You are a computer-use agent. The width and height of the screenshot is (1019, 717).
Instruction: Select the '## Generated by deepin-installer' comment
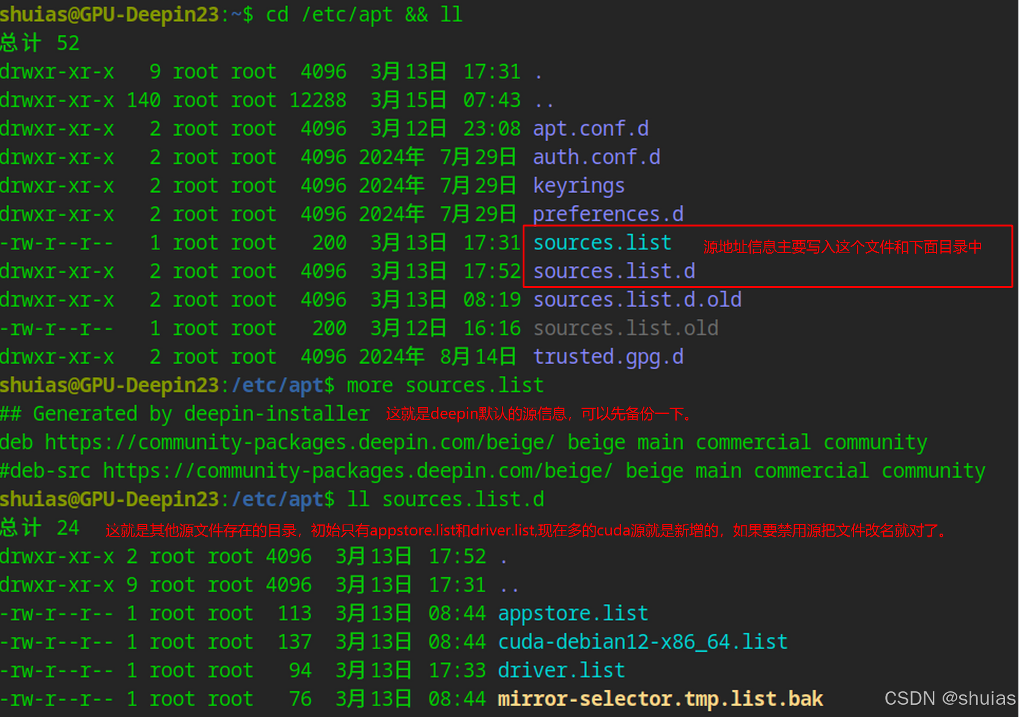(x=185, y=414)
